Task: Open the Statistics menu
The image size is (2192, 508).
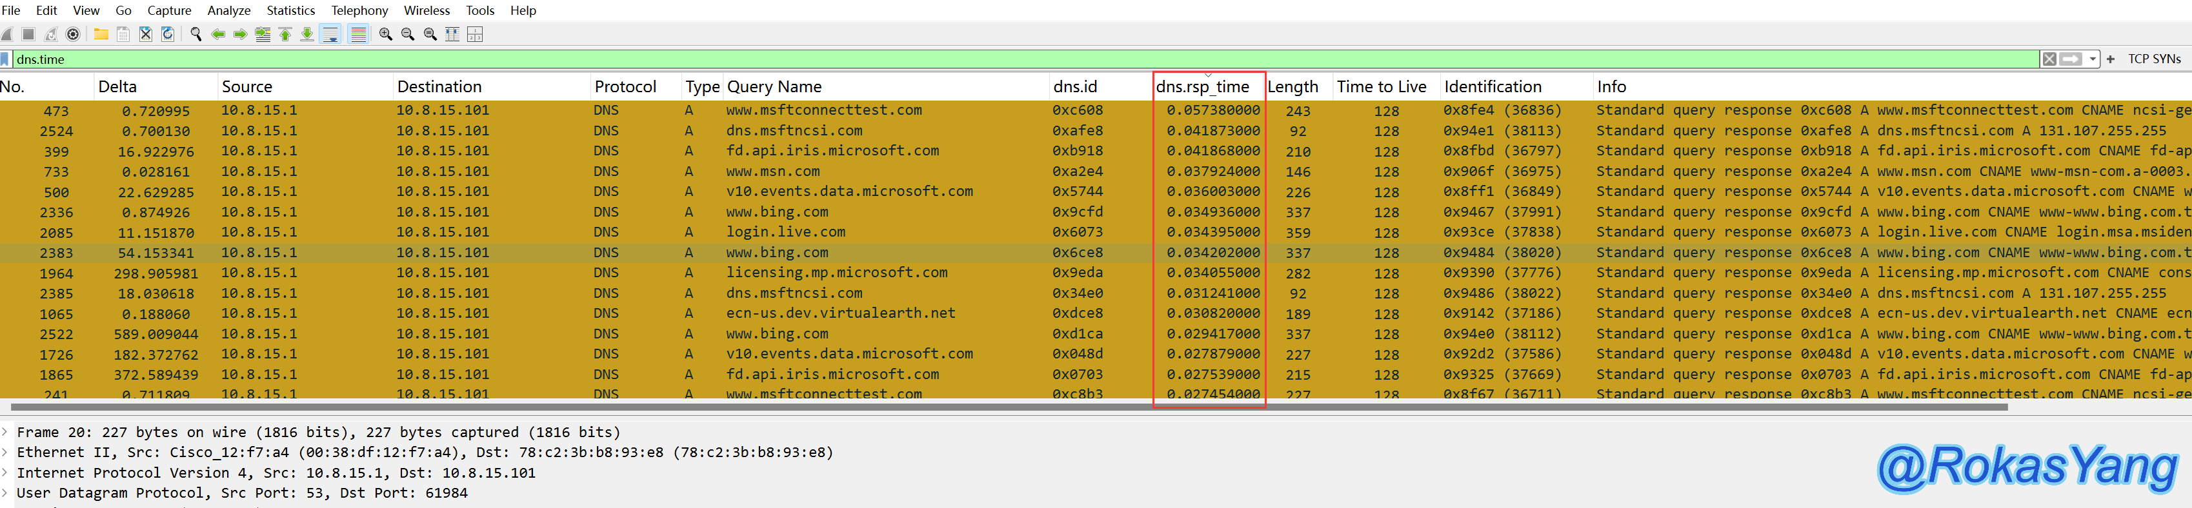Action: pos(290,10)
